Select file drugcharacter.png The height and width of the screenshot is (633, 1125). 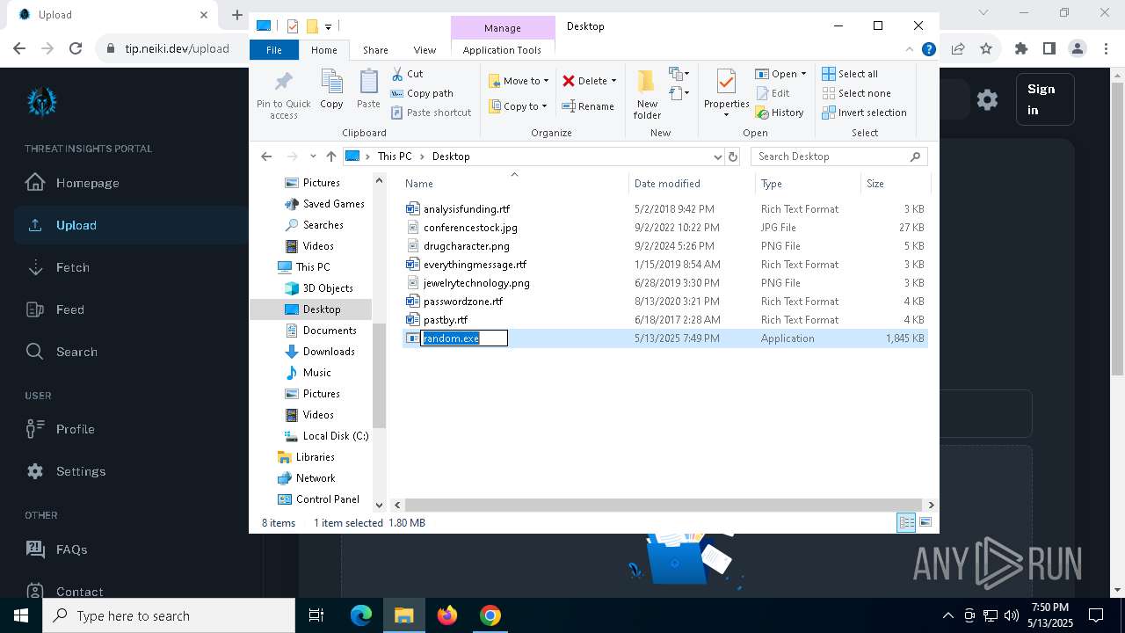[466, 246]
